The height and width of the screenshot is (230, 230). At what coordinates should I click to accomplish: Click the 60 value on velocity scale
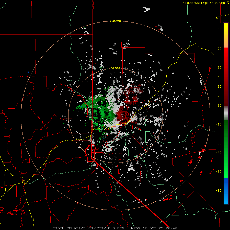click(220, 58)
